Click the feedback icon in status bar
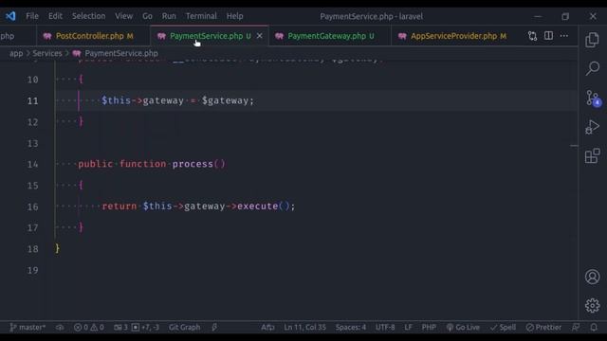The image size is (607, 341). [x=576, y=327]
